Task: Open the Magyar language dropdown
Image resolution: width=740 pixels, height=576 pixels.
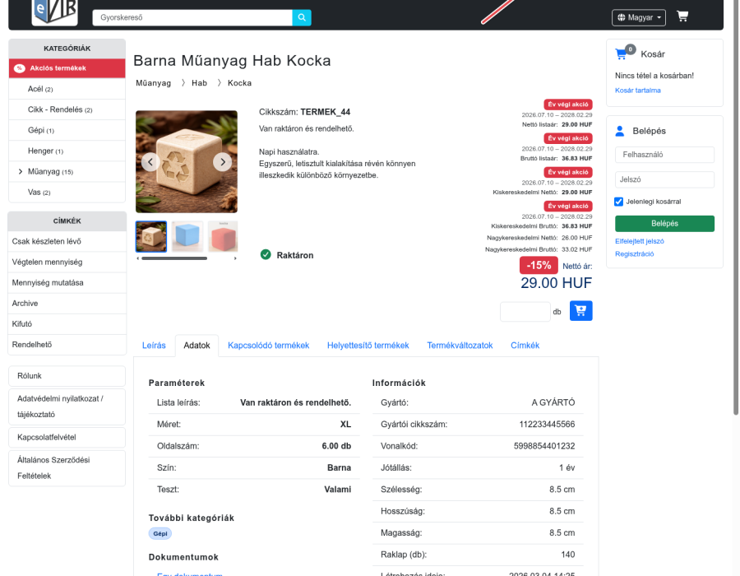Action: pyautogui.click(x=639, y=17)
